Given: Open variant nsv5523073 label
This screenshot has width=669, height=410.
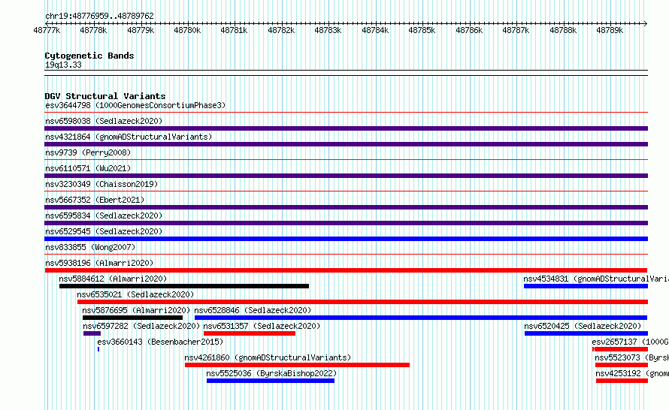Looking at the screenshot, I should pyautogui.click(x=632, y=357).
